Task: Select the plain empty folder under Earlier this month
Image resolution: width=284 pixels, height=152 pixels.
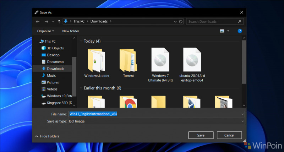Action: pyautogui.click(x=158, y=102)
